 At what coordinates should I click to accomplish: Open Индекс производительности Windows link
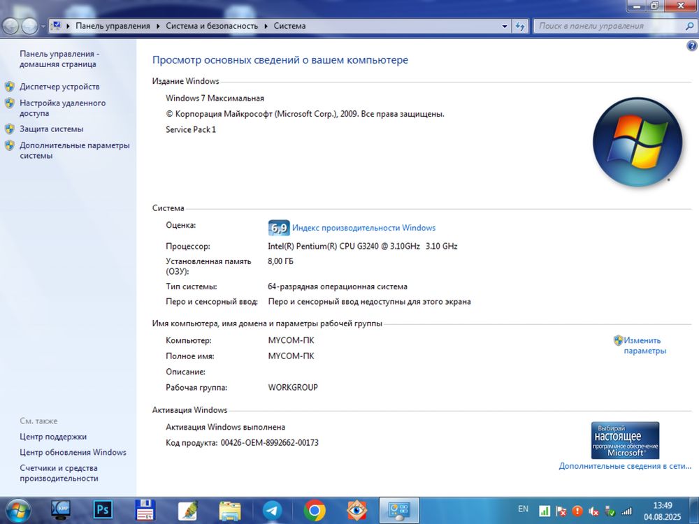pos(363,228)
